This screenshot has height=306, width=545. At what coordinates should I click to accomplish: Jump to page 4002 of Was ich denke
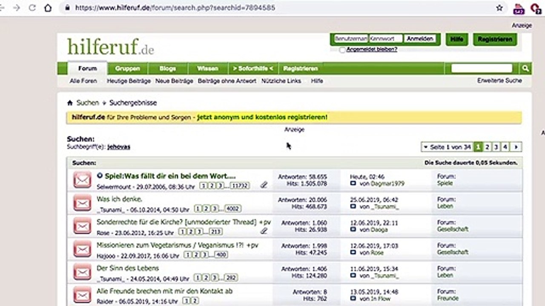point(232,209)
